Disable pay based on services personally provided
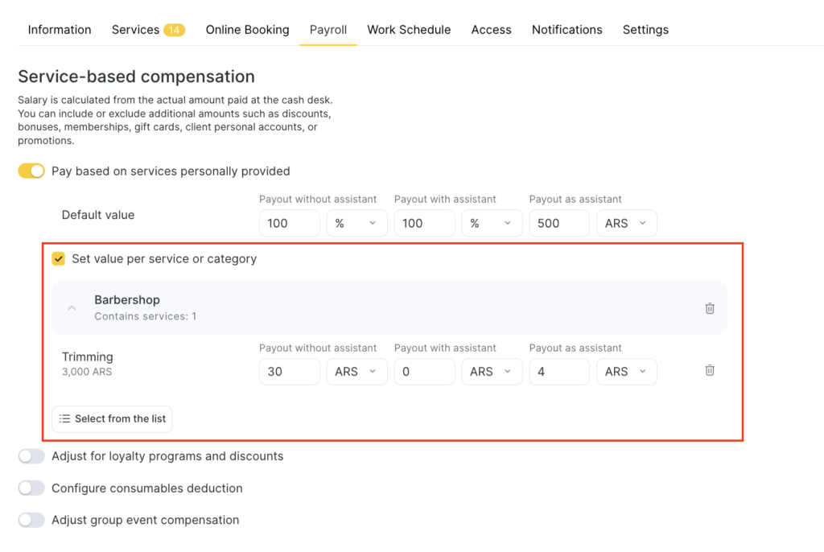 [x=31, y=171]
